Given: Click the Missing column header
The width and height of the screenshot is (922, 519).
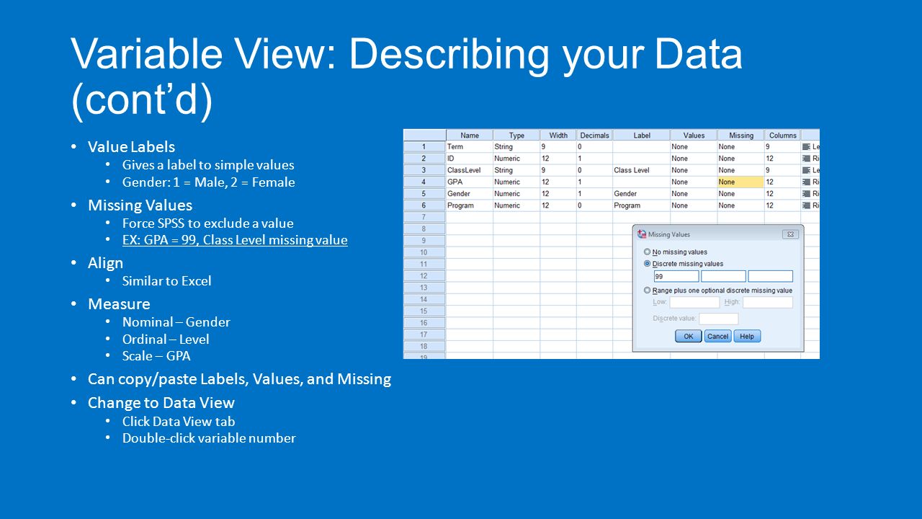Looking at the screenshot, I should (x=741, y=135).
